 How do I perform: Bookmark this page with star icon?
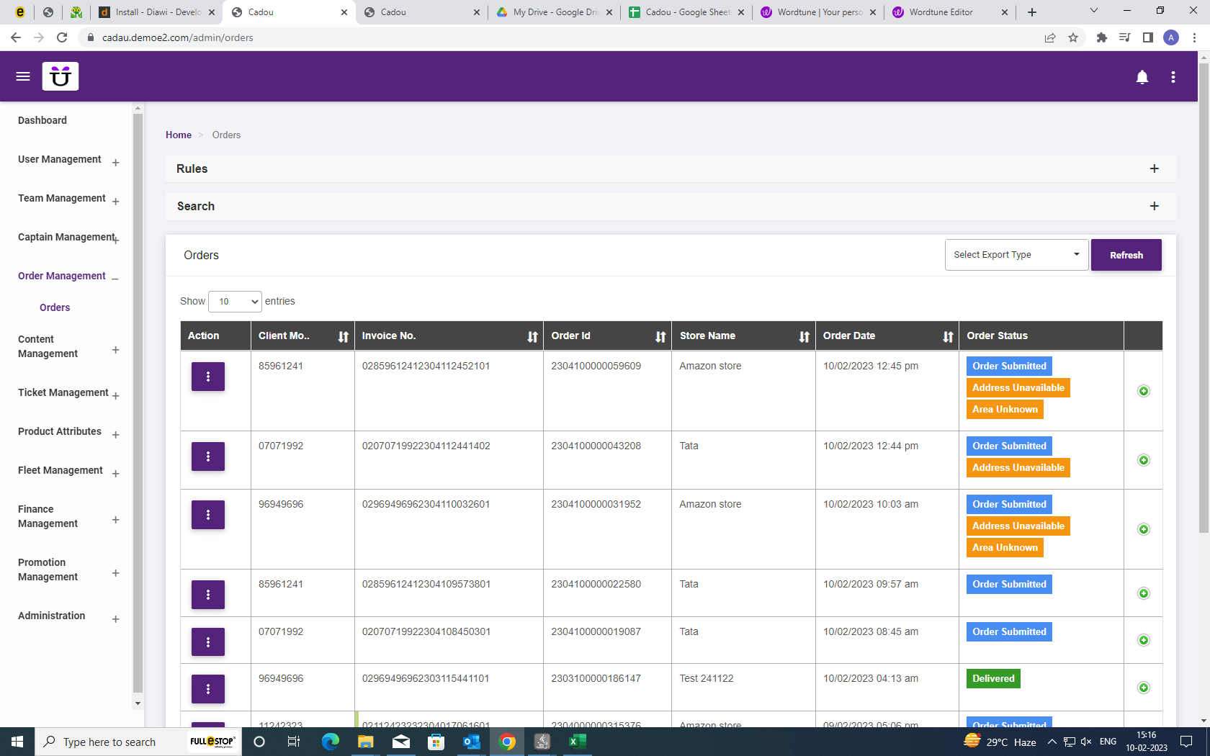1073,37
